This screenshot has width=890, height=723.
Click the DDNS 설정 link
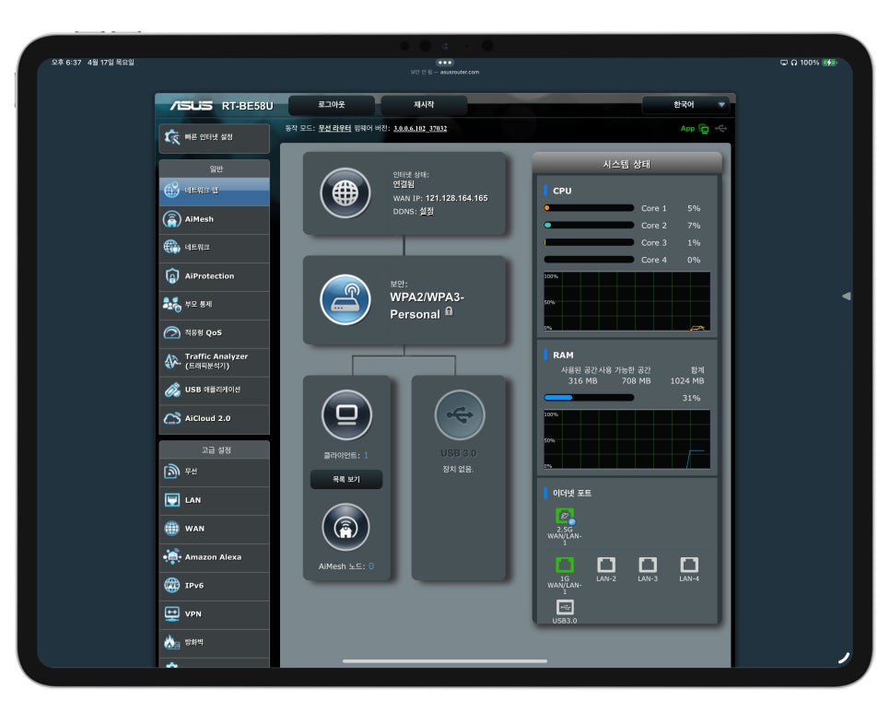pos(427,212)
